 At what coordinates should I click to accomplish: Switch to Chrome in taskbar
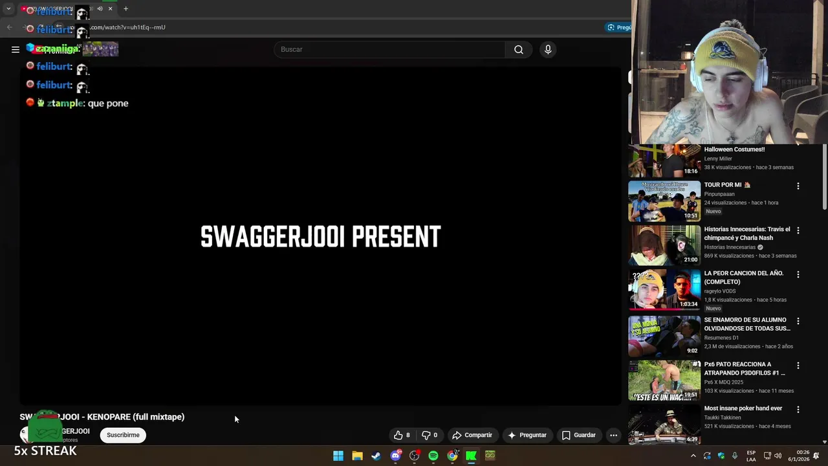click(x=452, y=456)
